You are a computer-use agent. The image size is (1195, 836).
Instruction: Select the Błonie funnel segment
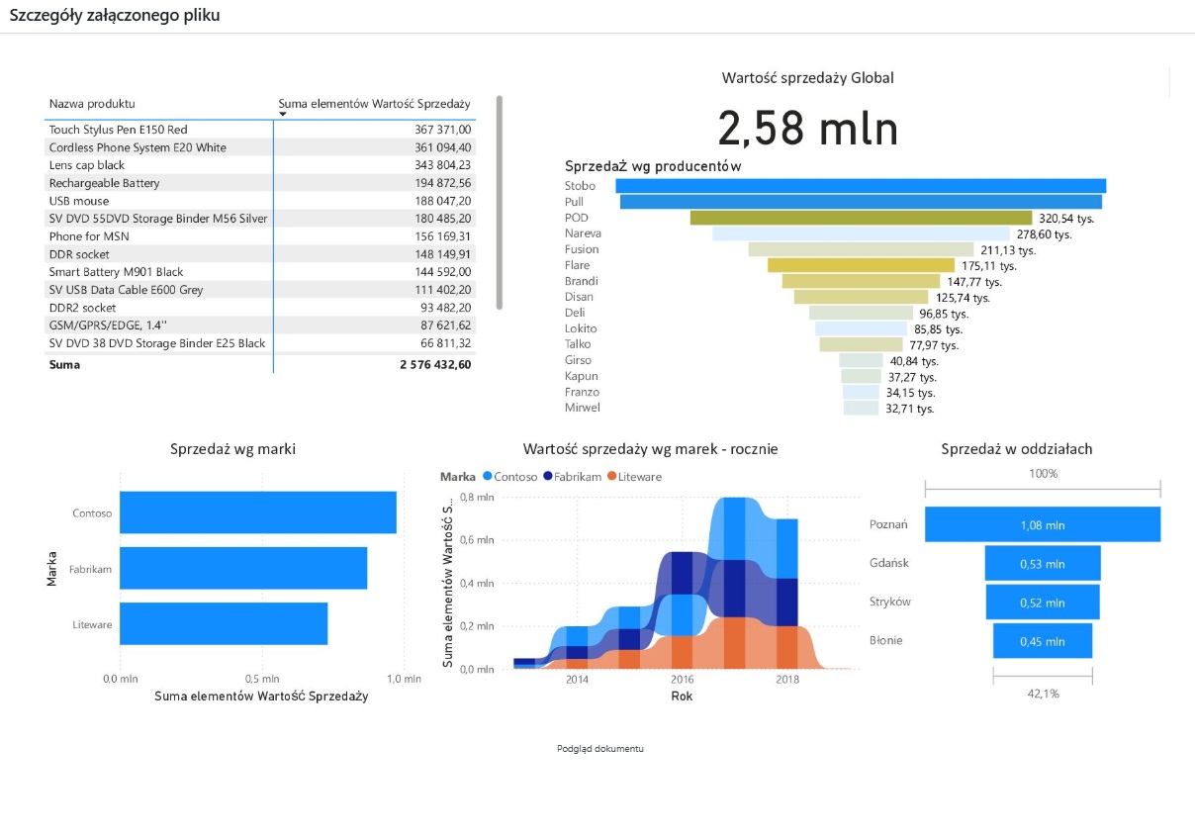tap(1042, 641)
